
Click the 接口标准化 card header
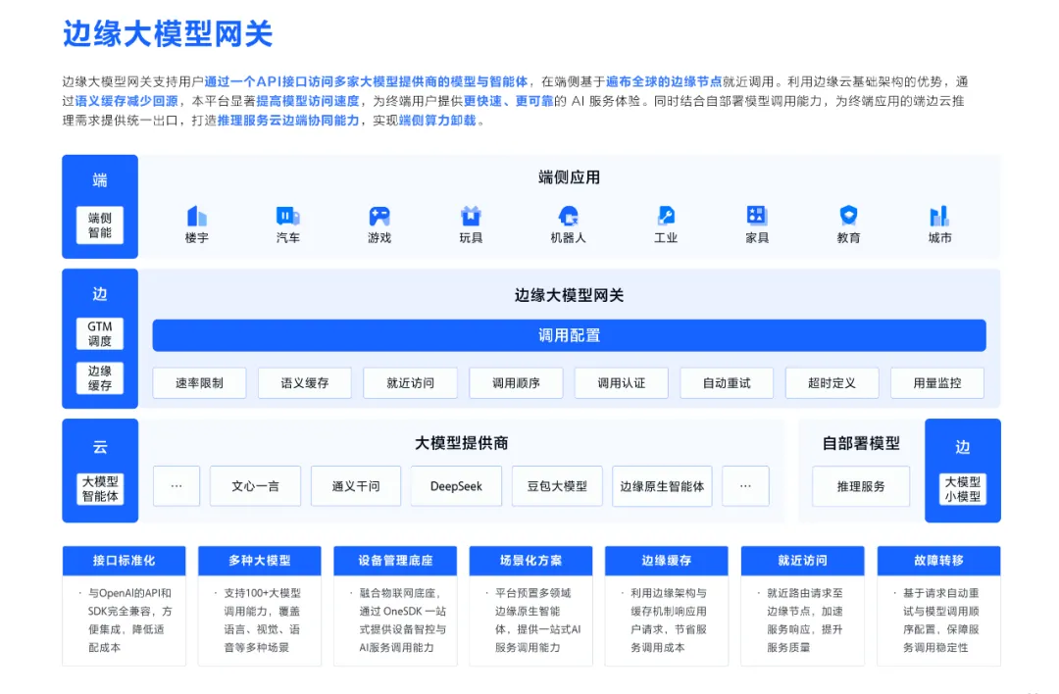pyautogui.click(x=124, y=561)
